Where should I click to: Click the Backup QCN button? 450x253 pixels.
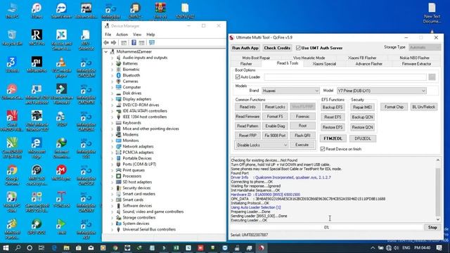[x=362, y=117]
